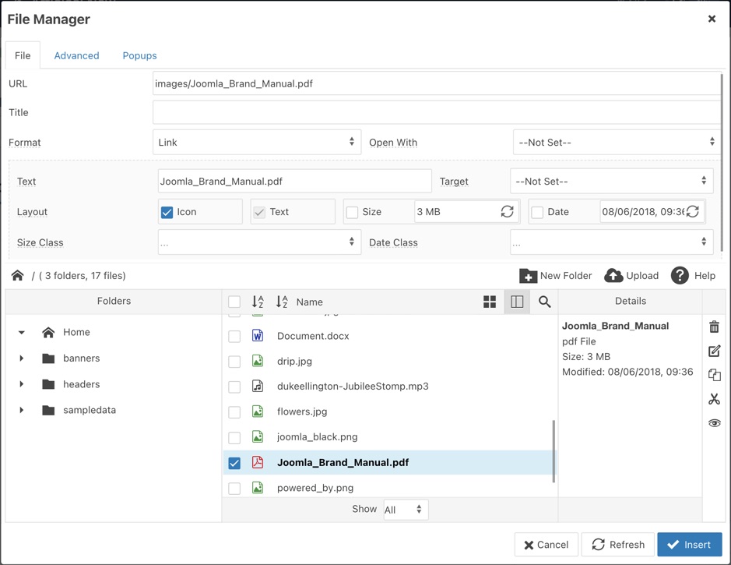The height and width of the screenshot is (565, 731).
Task: Uncheck the Icon layout checkbox
Action: (167, 212)
